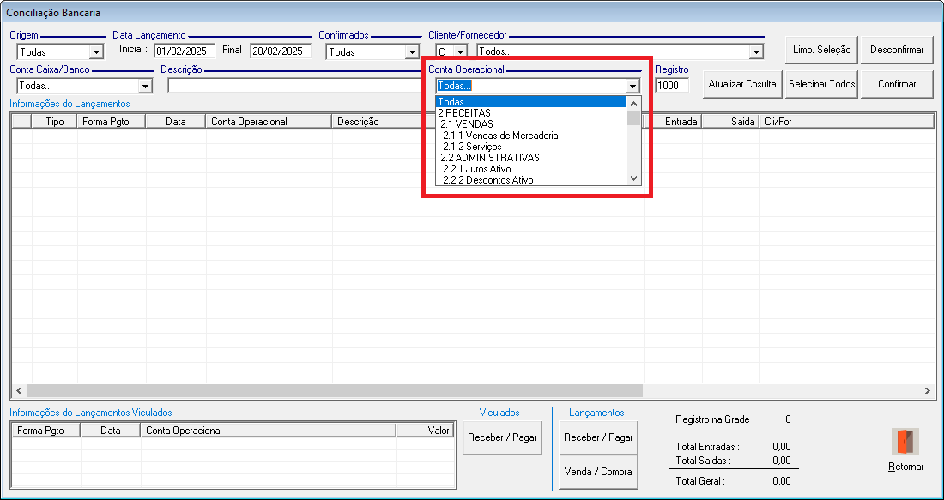Pick 2.2.2 Descontos Ativo entry
Screen dimensions: 944x500
[x=488, y=180]
